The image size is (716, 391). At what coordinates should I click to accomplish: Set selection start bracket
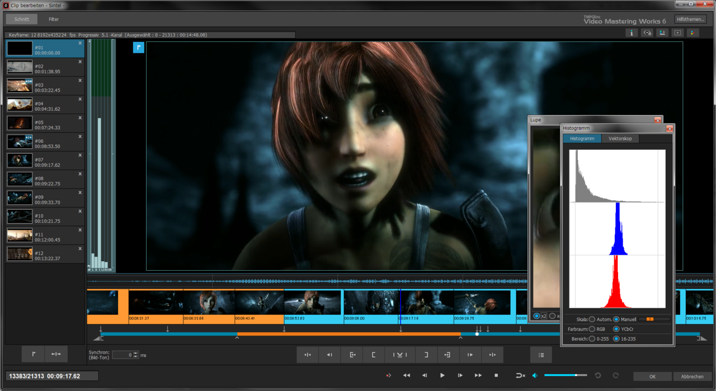click(x=374, y=355)
